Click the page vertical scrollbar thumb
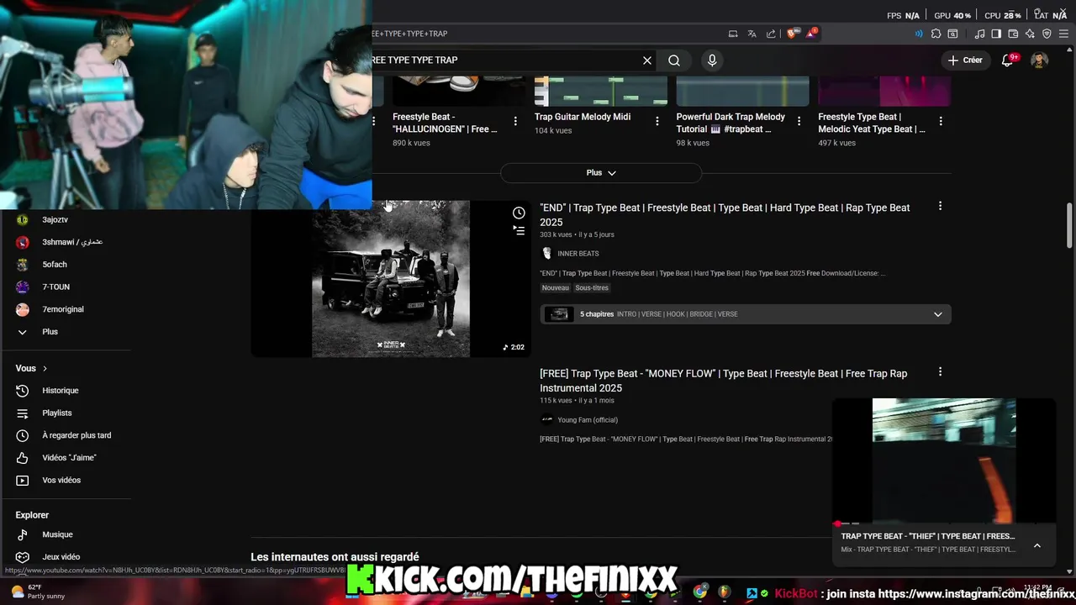Screen dimensions: 1076x605 pyautogui.click(x=1069, y=225)
